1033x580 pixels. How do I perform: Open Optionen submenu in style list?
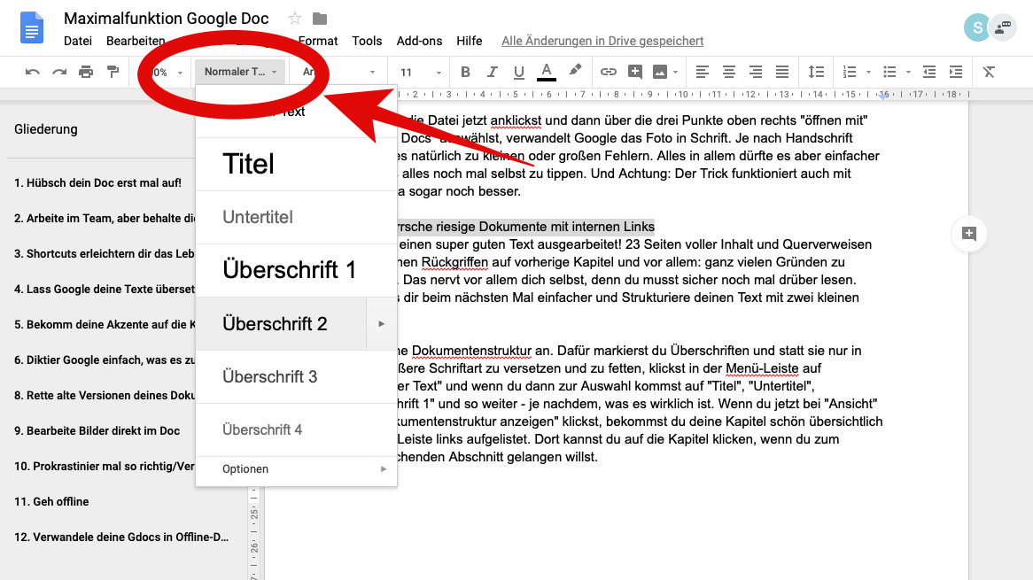coord(296,468)
